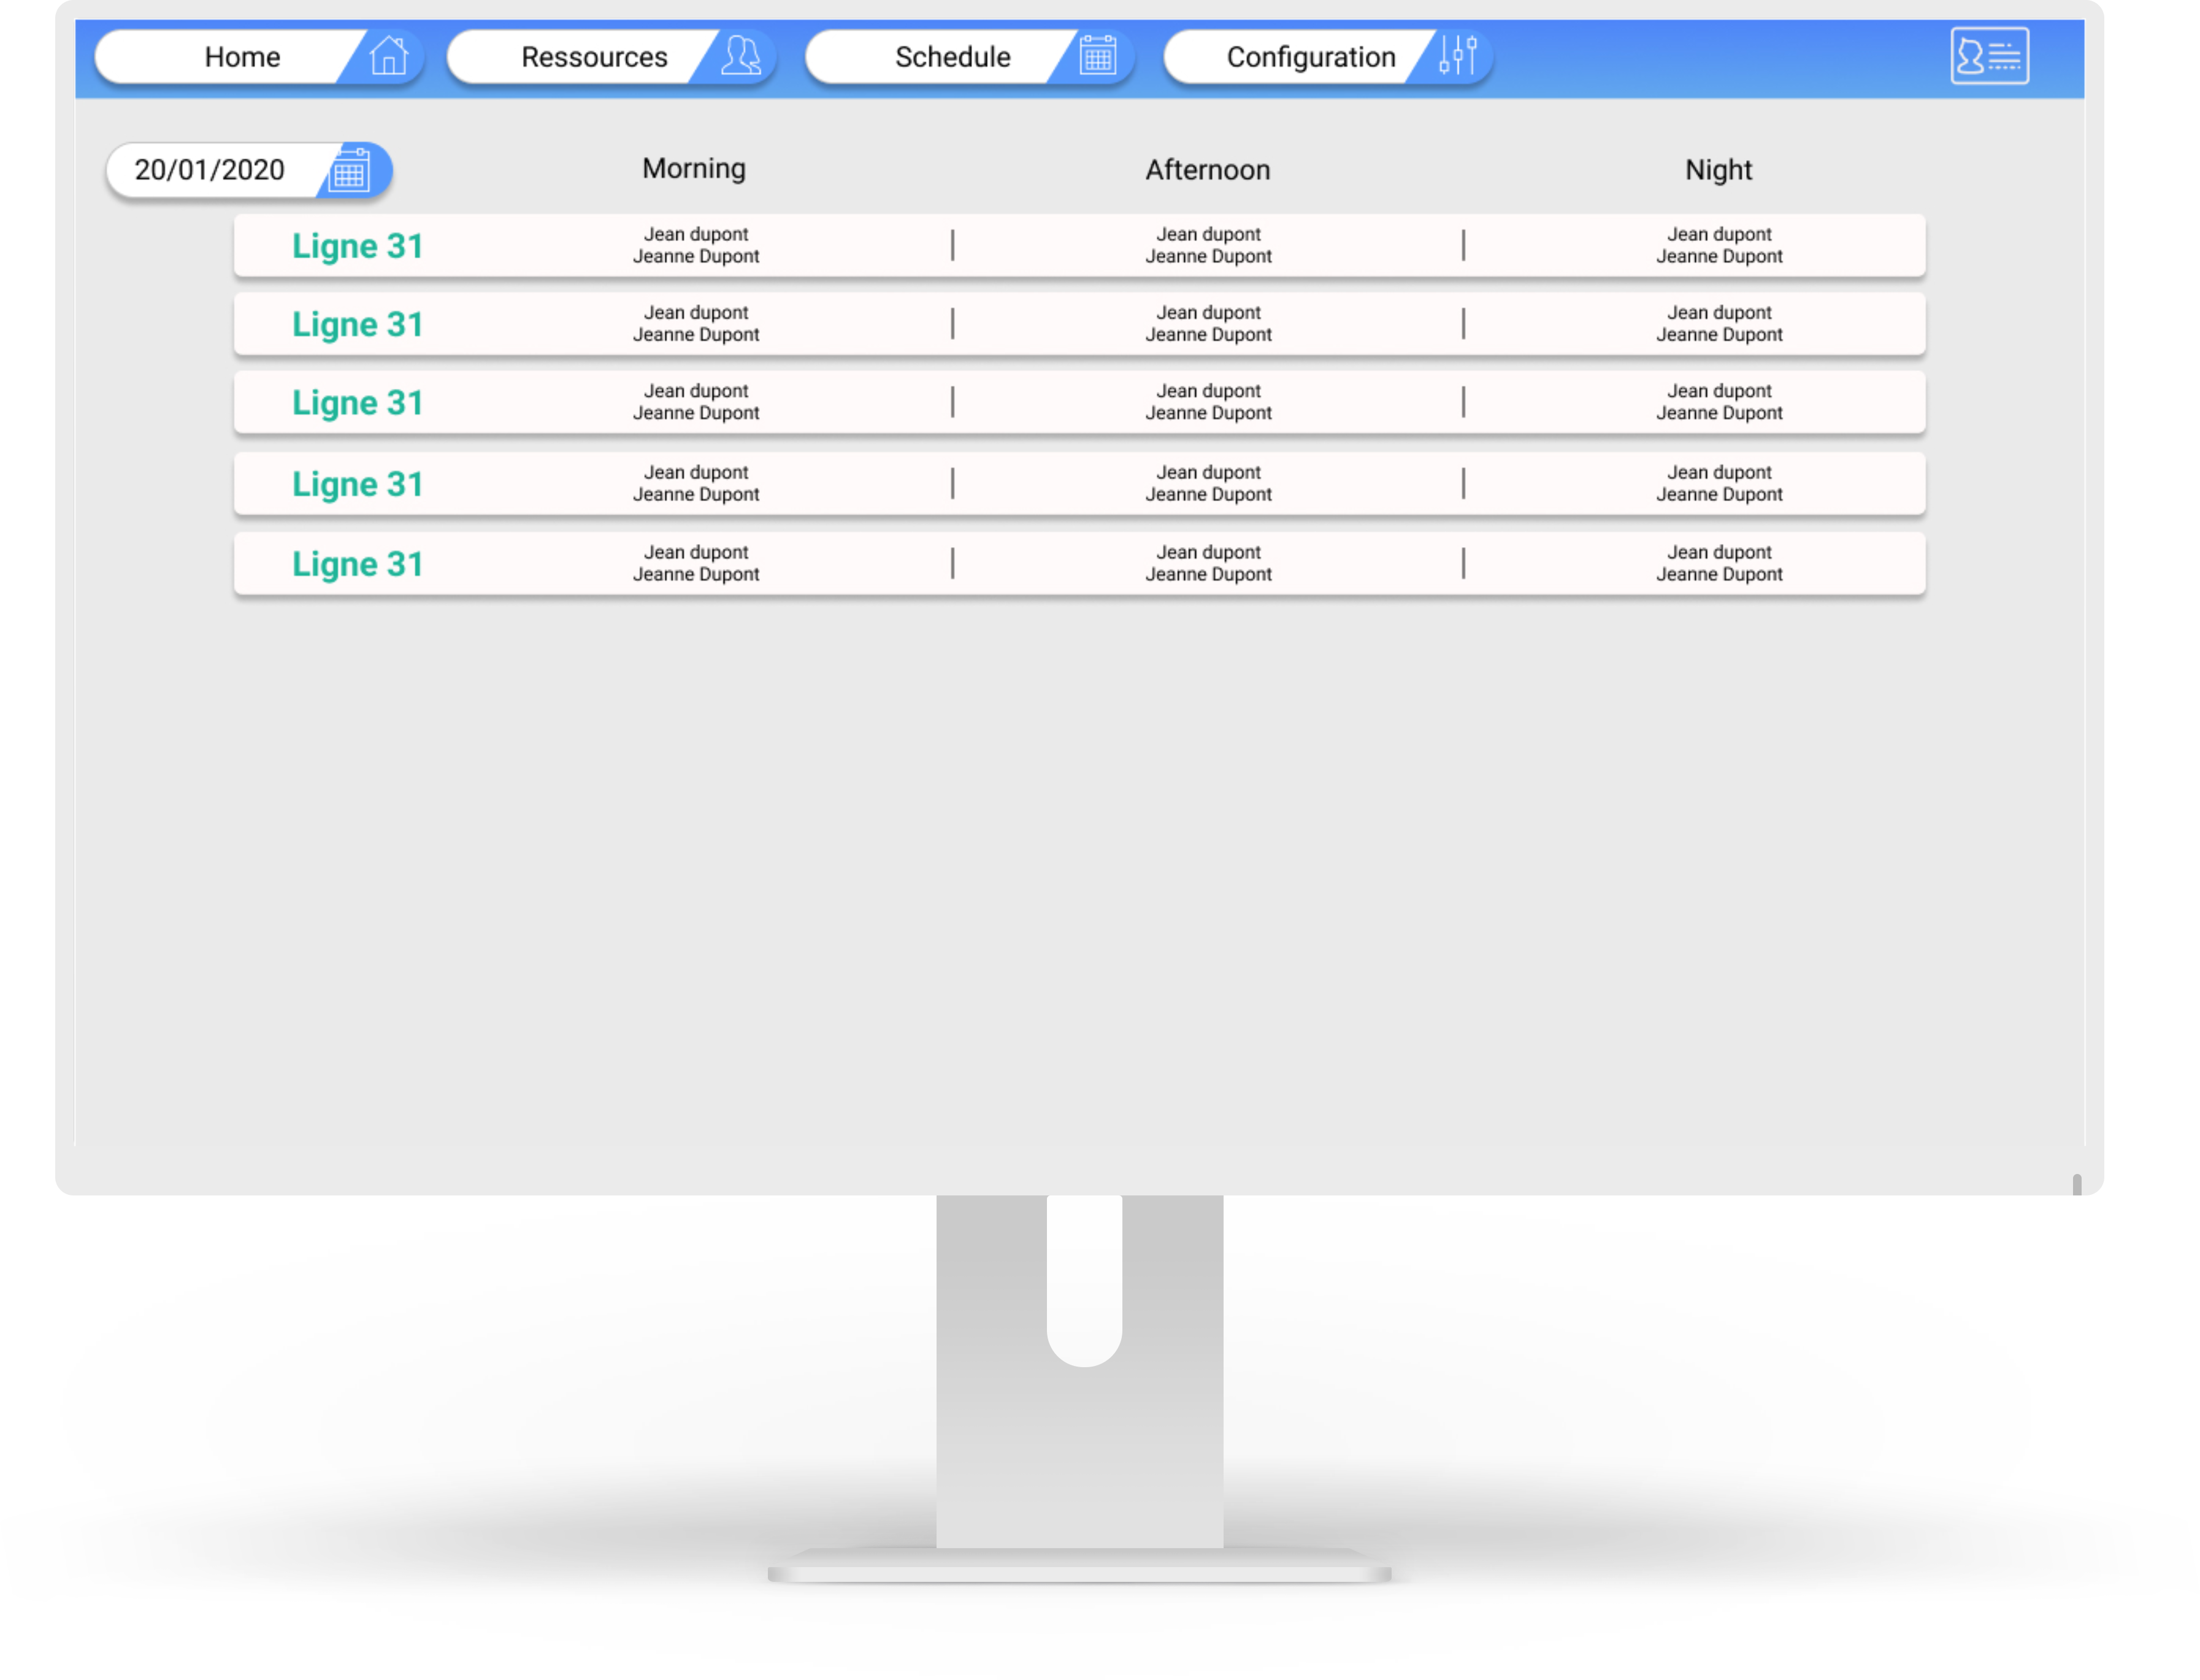Click the Night column header
Screen dimensions: 2200x1680
(x=1718, y=170)
